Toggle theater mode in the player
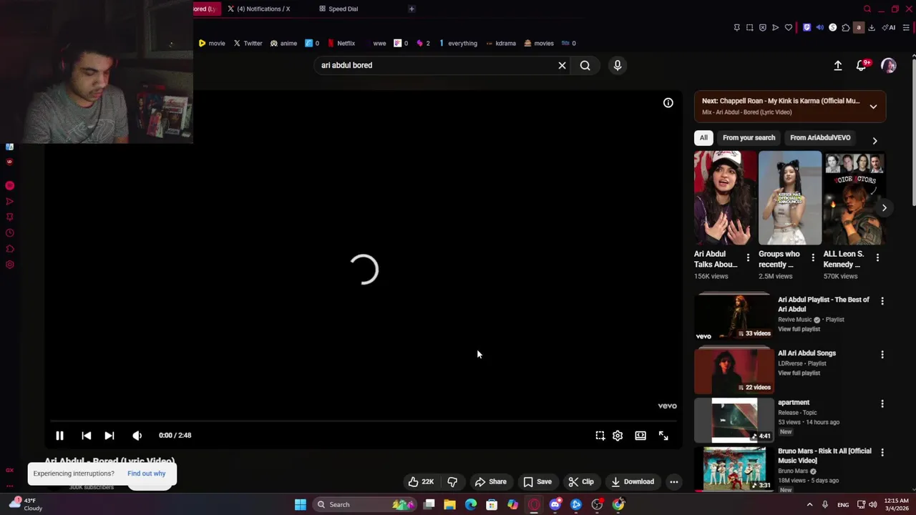The height and width of the screenshot is (515, 916). pyautogui.click(x=640, y=435)
